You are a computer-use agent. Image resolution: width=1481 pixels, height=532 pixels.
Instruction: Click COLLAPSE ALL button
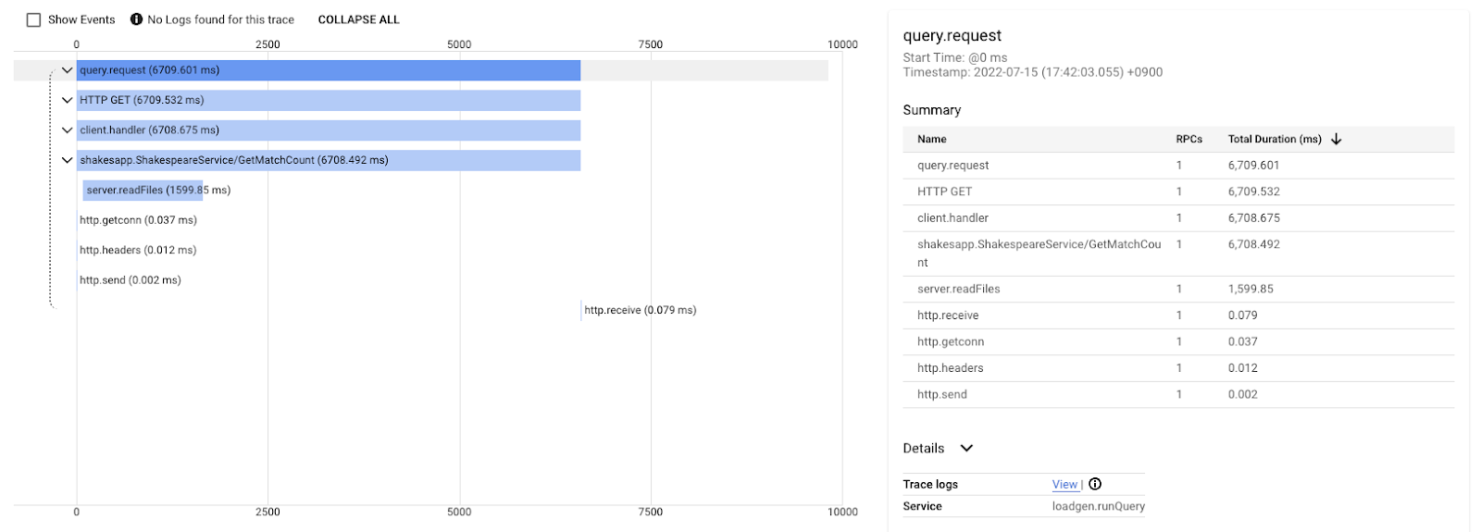click(x=358, y=19)
